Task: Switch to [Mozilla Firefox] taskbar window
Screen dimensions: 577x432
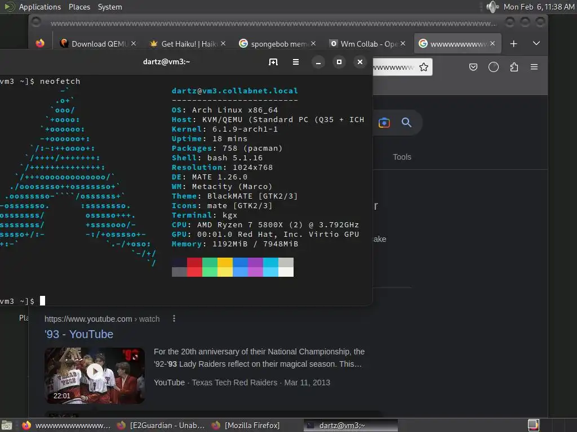Action: [246, 425]
